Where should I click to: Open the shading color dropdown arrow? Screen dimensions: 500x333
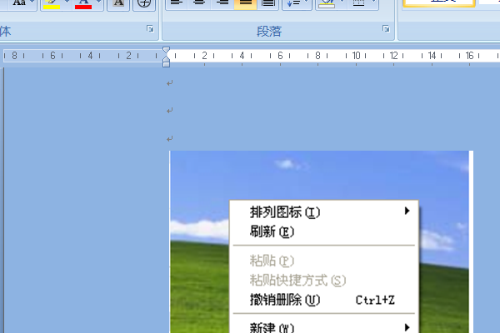[342, 3]
